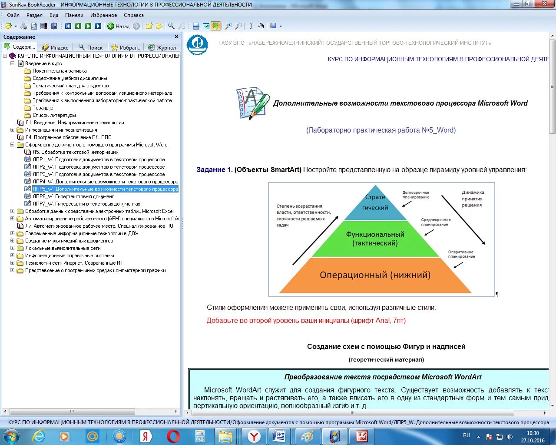The image size is (556, 445).
Task: Click the exit door icon in the toolbar
Action: [x=54, y=26]
